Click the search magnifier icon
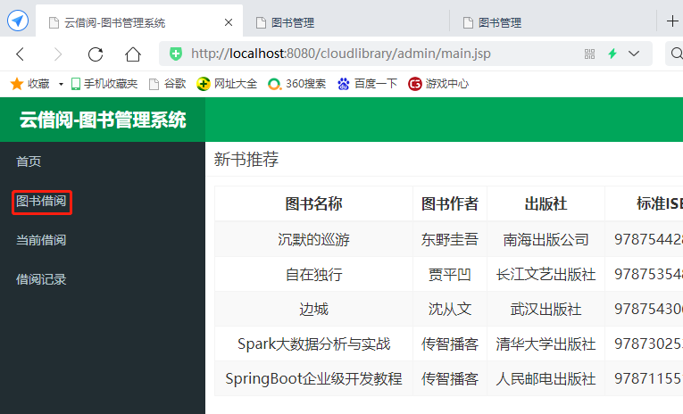Screen dimensions: 683x414 coord(677,54)
